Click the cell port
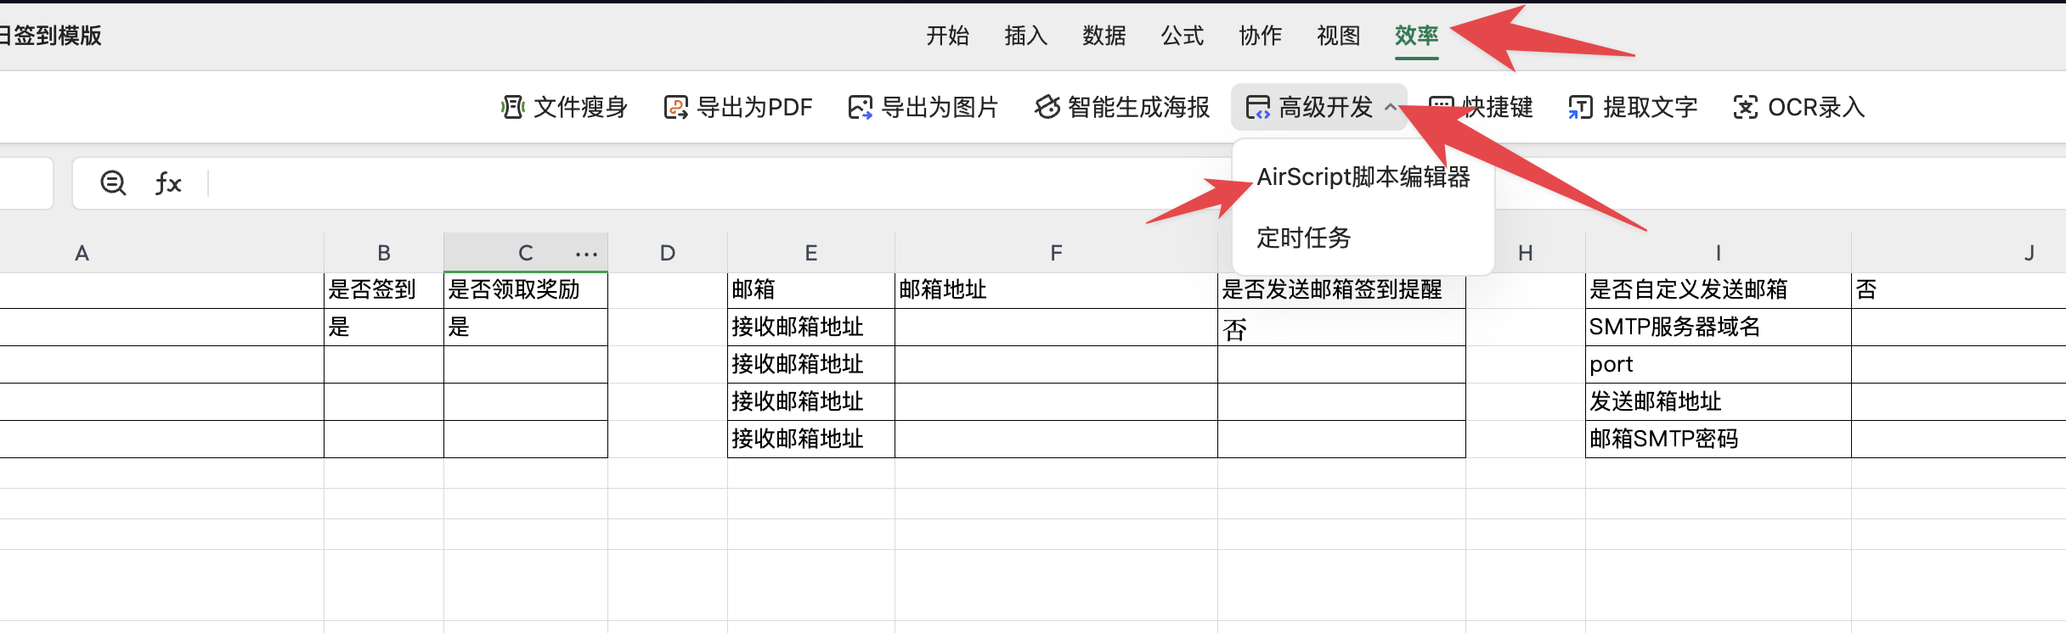 point(1719,365)
